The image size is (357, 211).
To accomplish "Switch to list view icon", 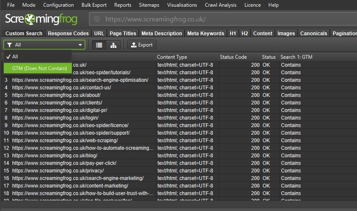I will tap(99, 45).
